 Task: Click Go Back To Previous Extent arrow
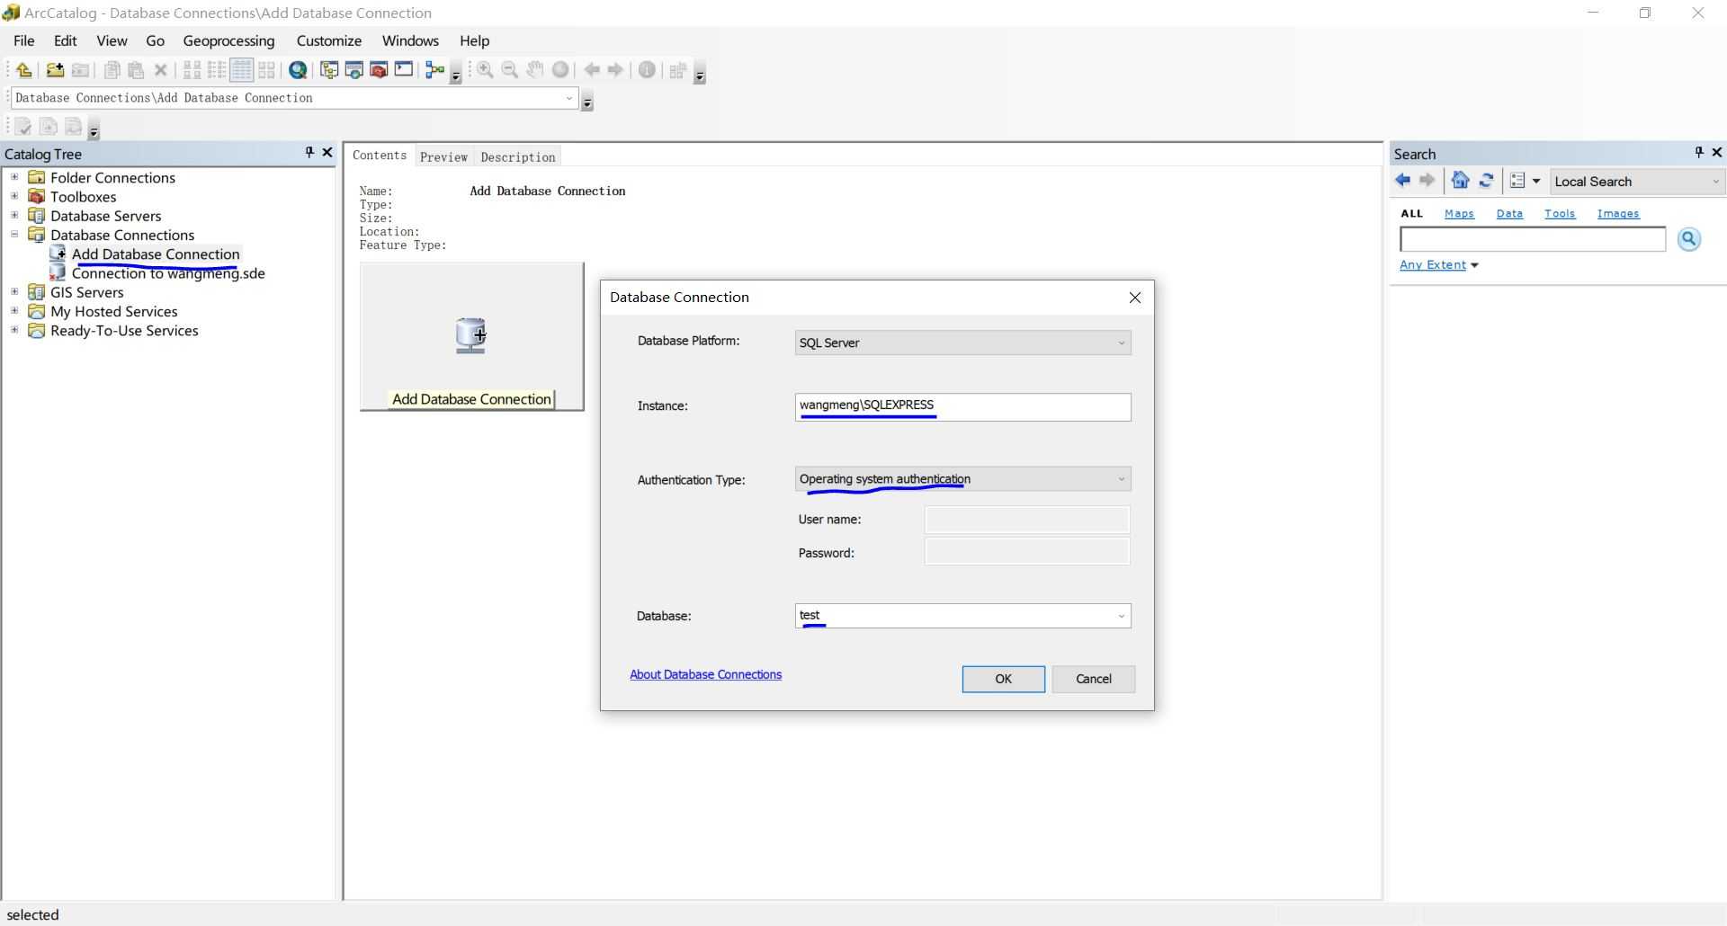click(592, 70)
